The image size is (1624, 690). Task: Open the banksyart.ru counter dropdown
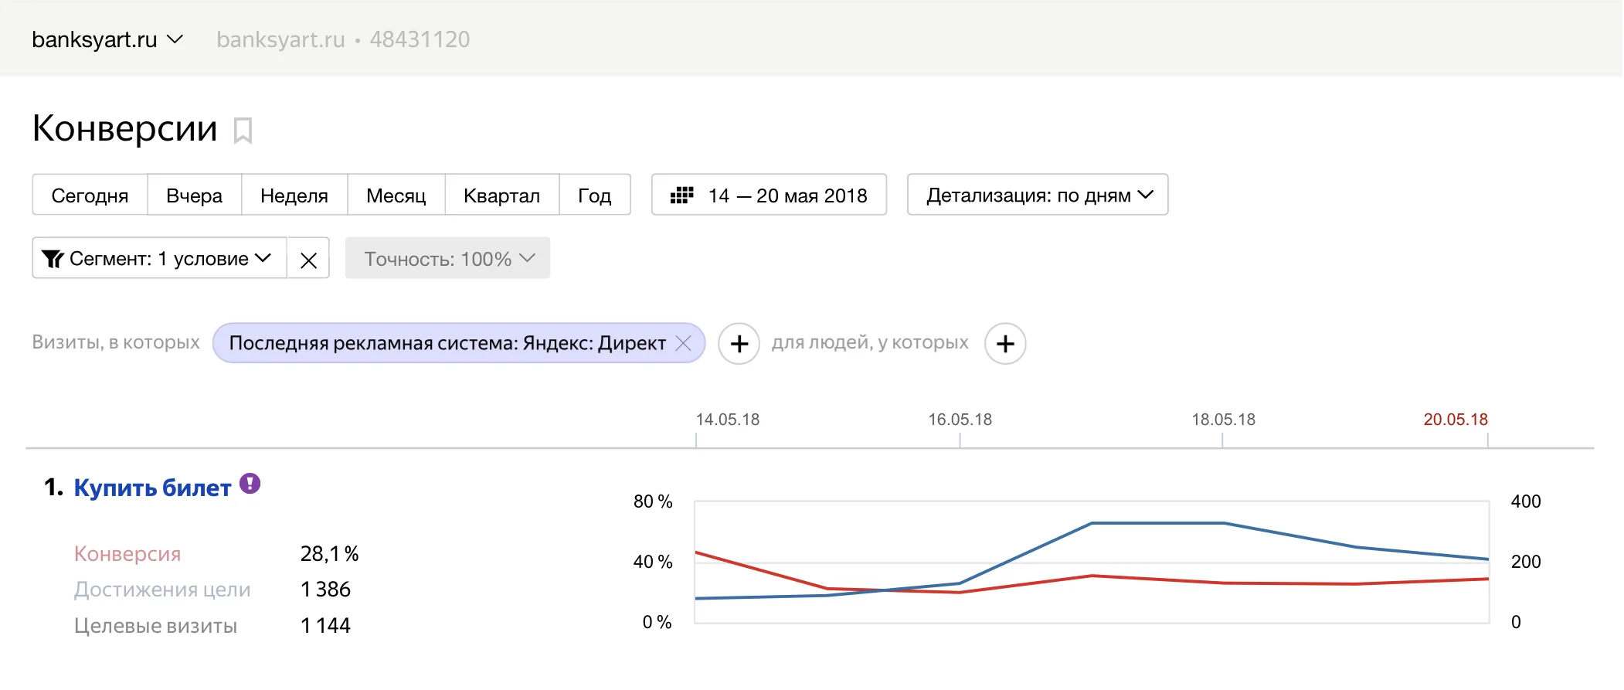pos(107,39)
